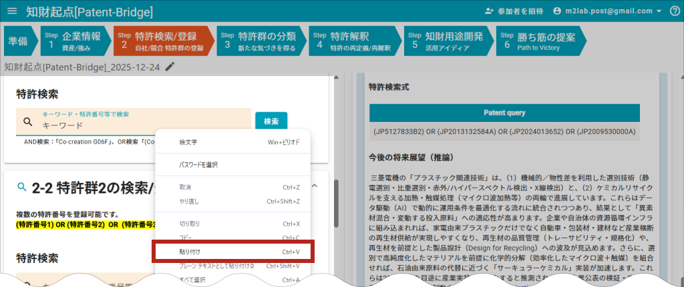Click the left panel vertical scrollbar
684x287 pixels.
pos(337,200)
